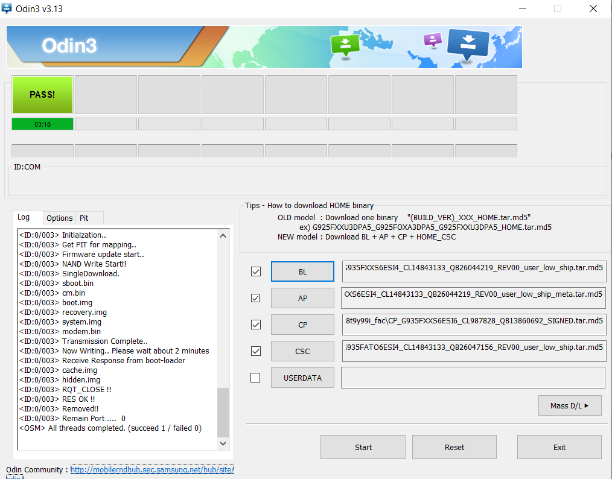Click the CP file path field

(474, 325)
